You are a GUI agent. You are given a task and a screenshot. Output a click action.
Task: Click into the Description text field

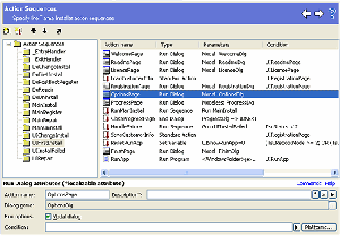coord(227,195)
